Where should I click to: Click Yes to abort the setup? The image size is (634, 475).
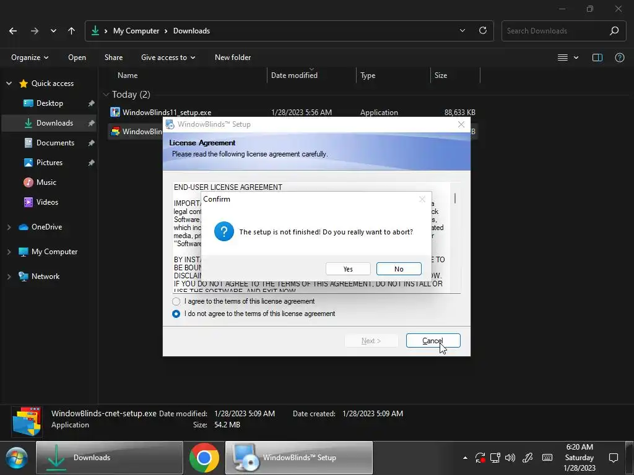tap(348, 269)
